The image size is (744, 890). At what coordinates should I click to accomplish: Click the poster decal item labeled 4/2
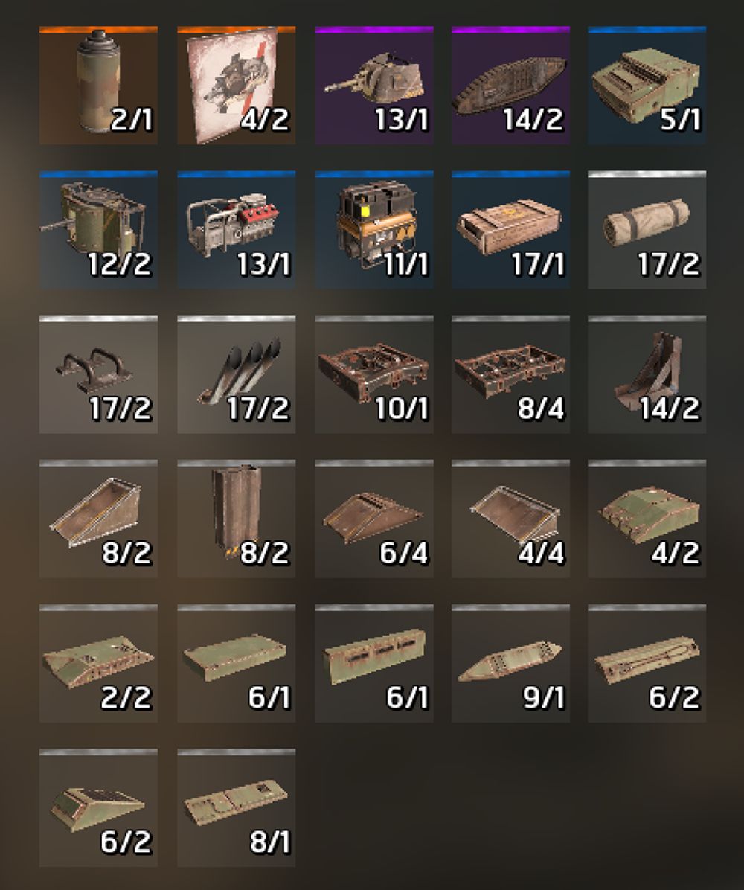[x=237, y=85]
